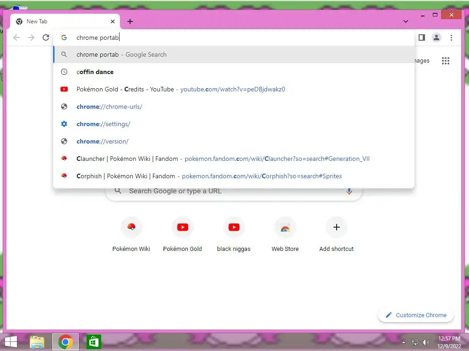
Task: Open the Pokémon Gold YouTube shortcut
Action: pyautogui.click(x=182, y=235)
